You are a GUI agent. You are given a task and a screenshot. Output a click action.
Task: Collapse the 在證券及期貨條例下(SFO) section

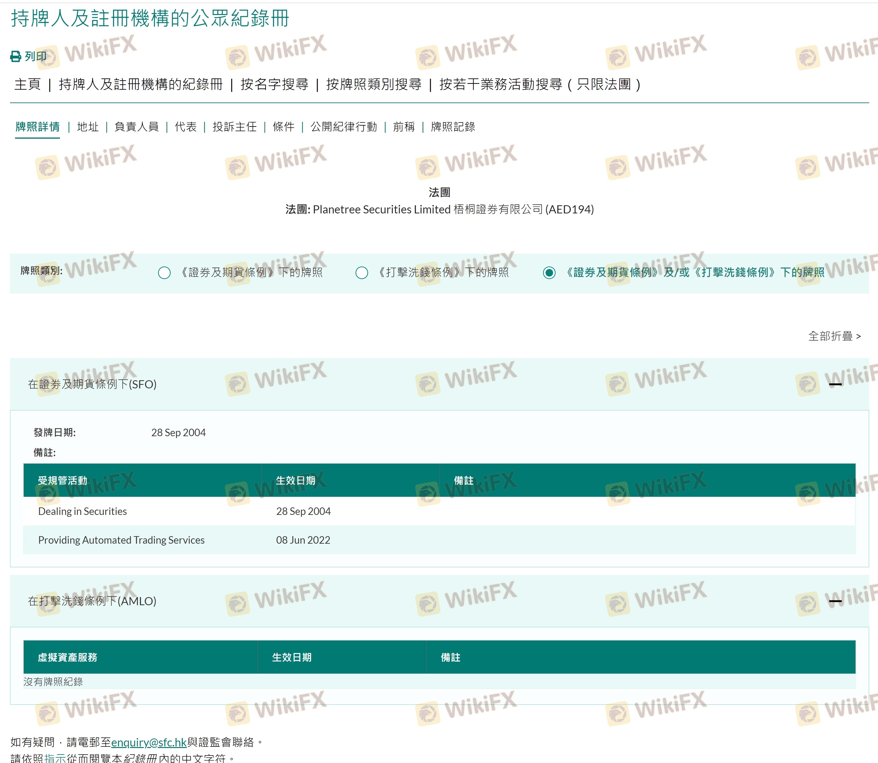836,385
